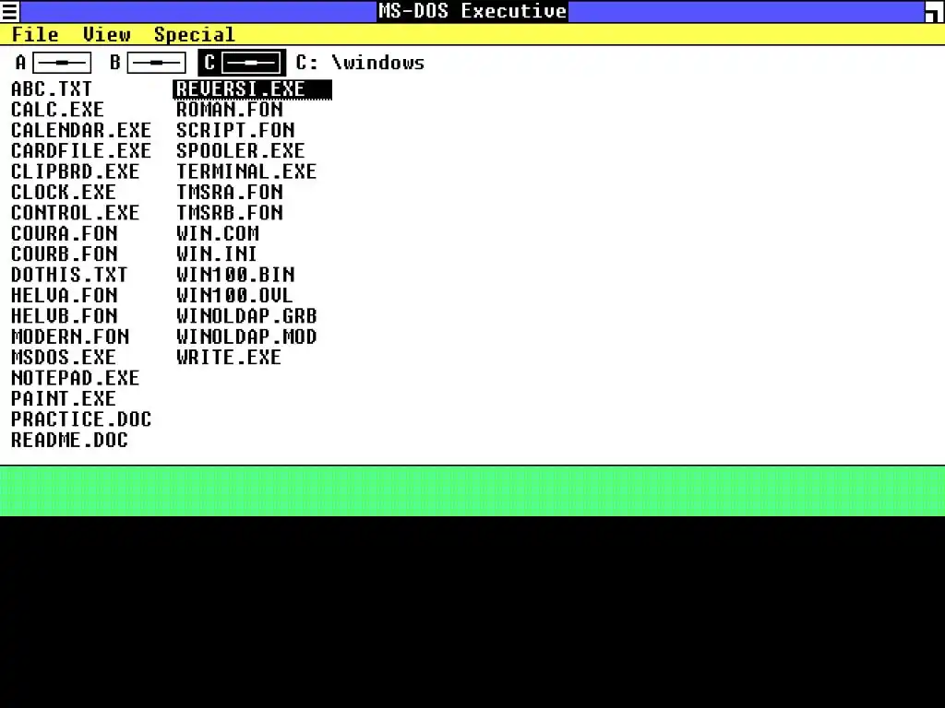
Task: Select ABC.TXT file
Action: coord(52,89)
